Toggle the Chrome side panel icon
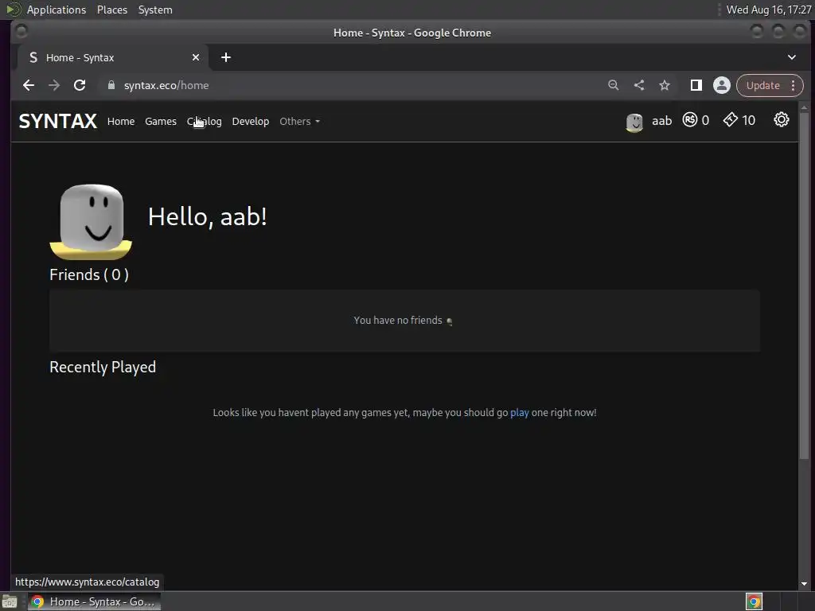Screen dimensions: 815x611 [696, 85]
